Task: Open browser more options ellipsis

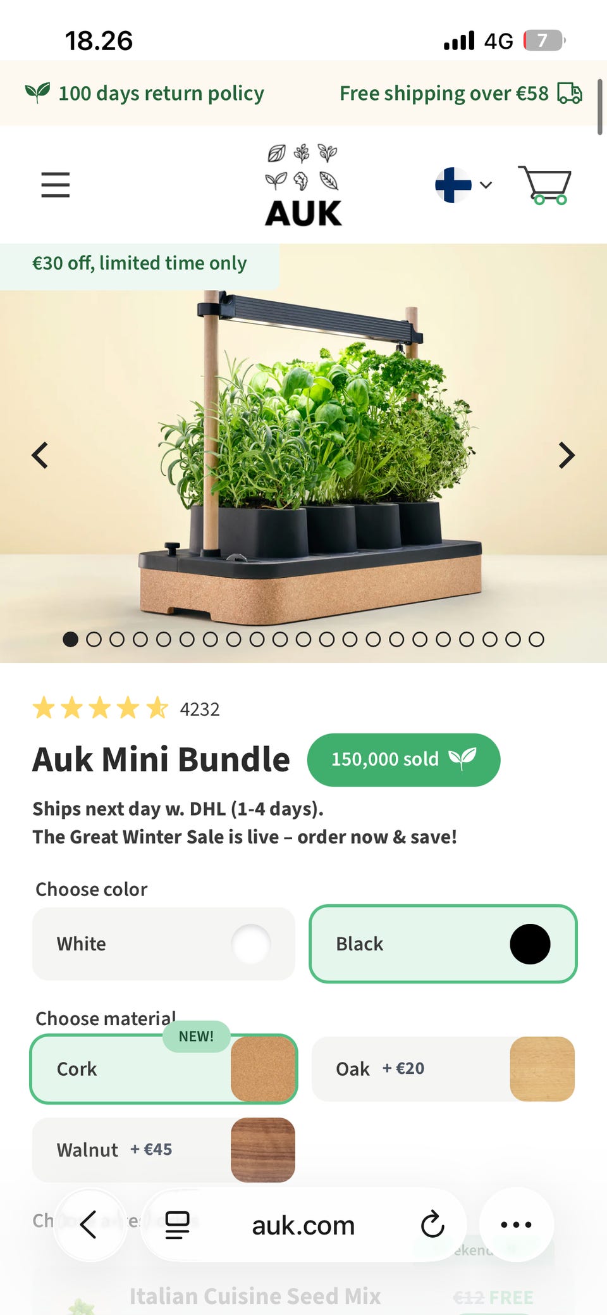Action: pyautogui.click(x=516, y=1225)
